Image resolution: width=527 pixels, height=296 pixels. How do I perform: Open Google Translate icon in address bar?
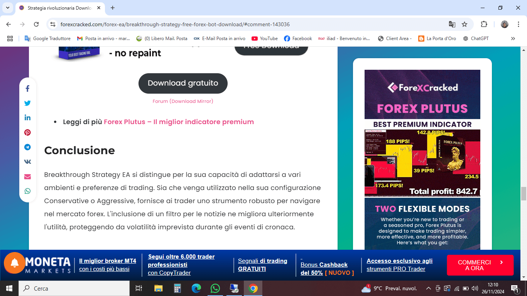coord(452,24)
